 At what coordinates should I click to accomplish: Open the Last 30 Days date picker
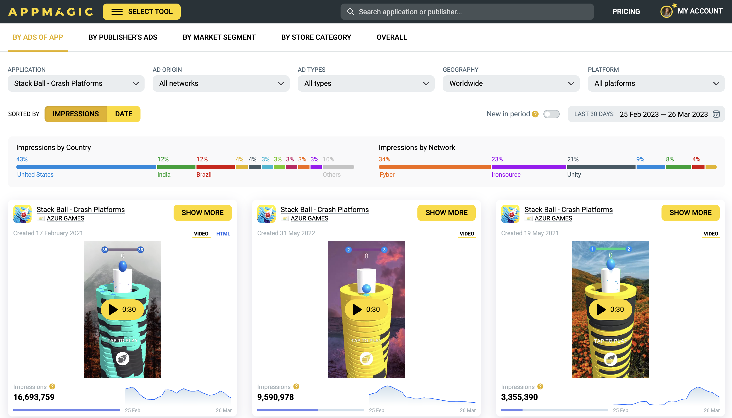click(646, 114)
